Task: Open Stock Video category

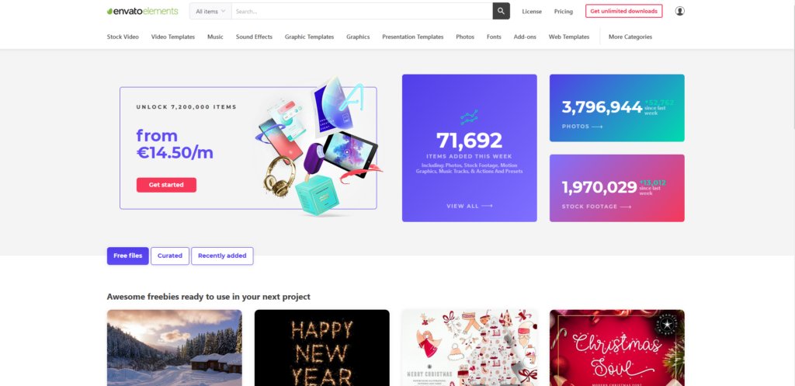Action: 123,37
